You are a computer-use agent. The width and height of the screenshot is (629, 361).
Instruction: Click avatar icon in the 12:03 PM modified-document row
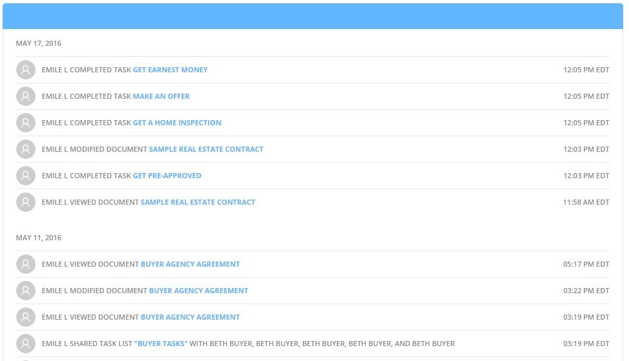coord(26,149)
